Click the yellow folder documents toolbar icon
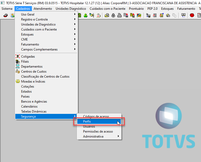The width and height of the screenshot is (201, 162). (107, 16)
